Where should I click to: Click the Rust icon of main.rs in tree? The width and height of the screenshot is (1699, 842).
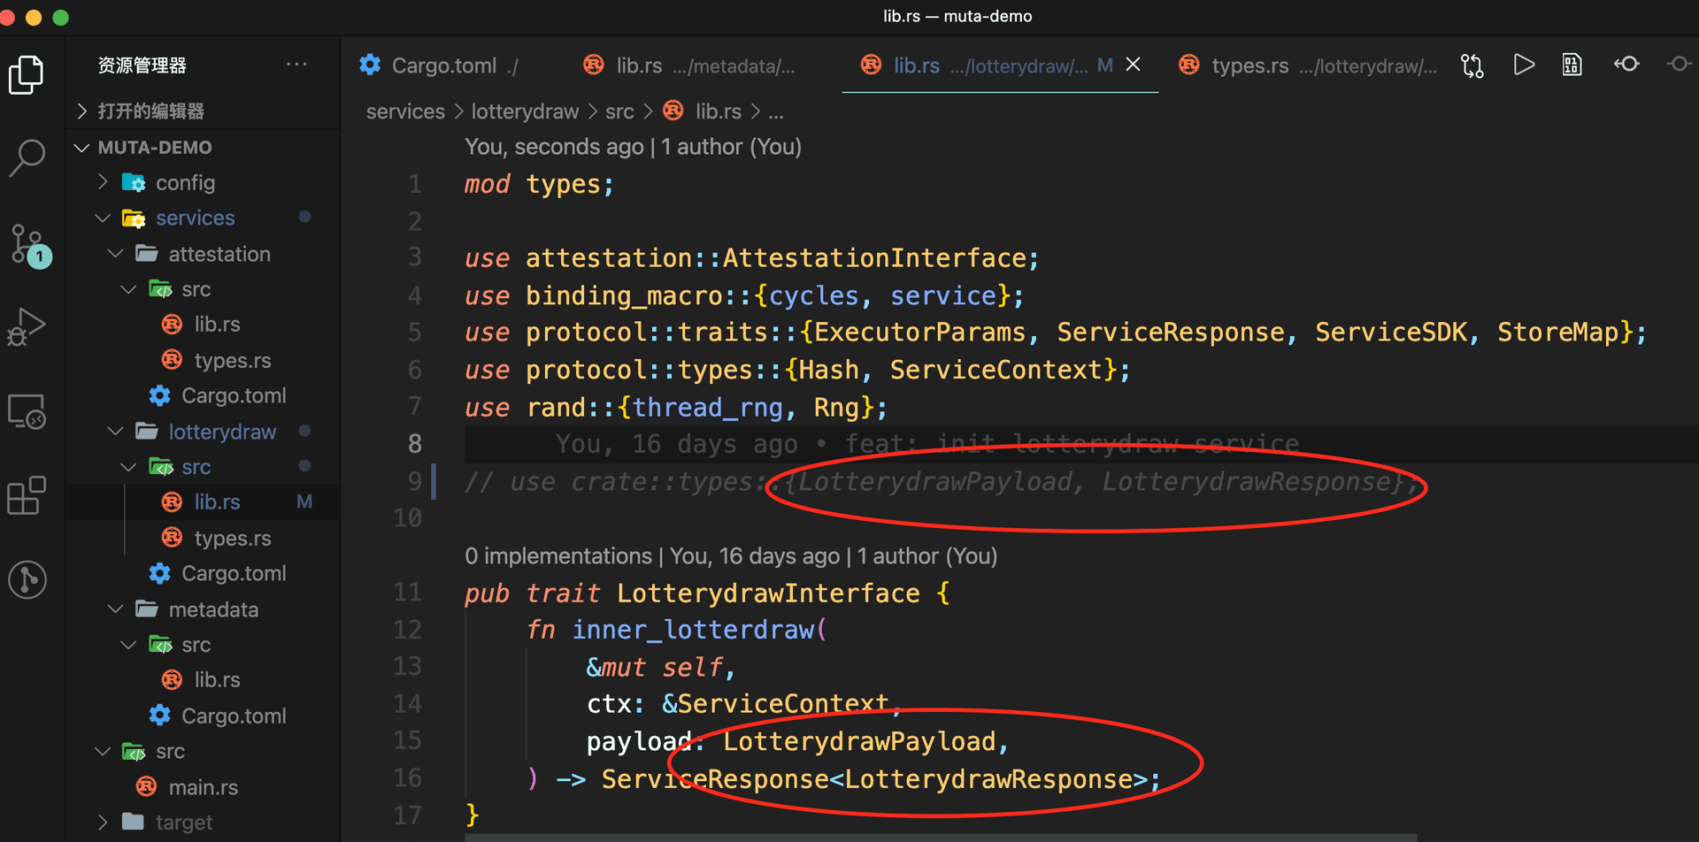[146, 786]
